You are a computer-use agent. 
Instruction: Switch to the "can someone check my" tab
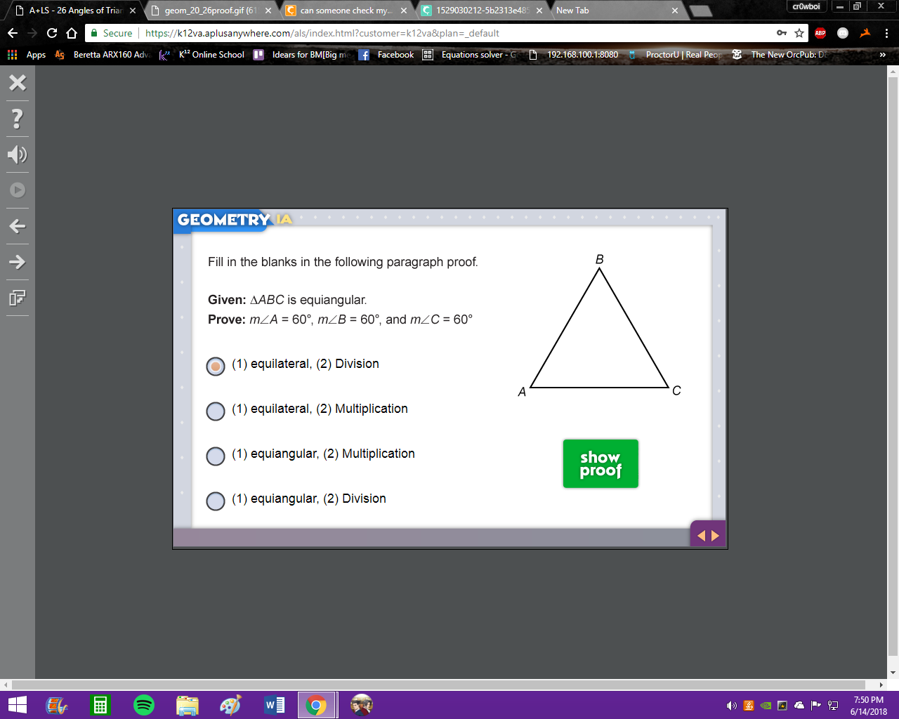point(346,11)
